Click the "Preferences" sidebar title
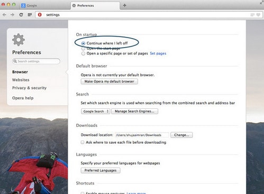 pos(26,52)
